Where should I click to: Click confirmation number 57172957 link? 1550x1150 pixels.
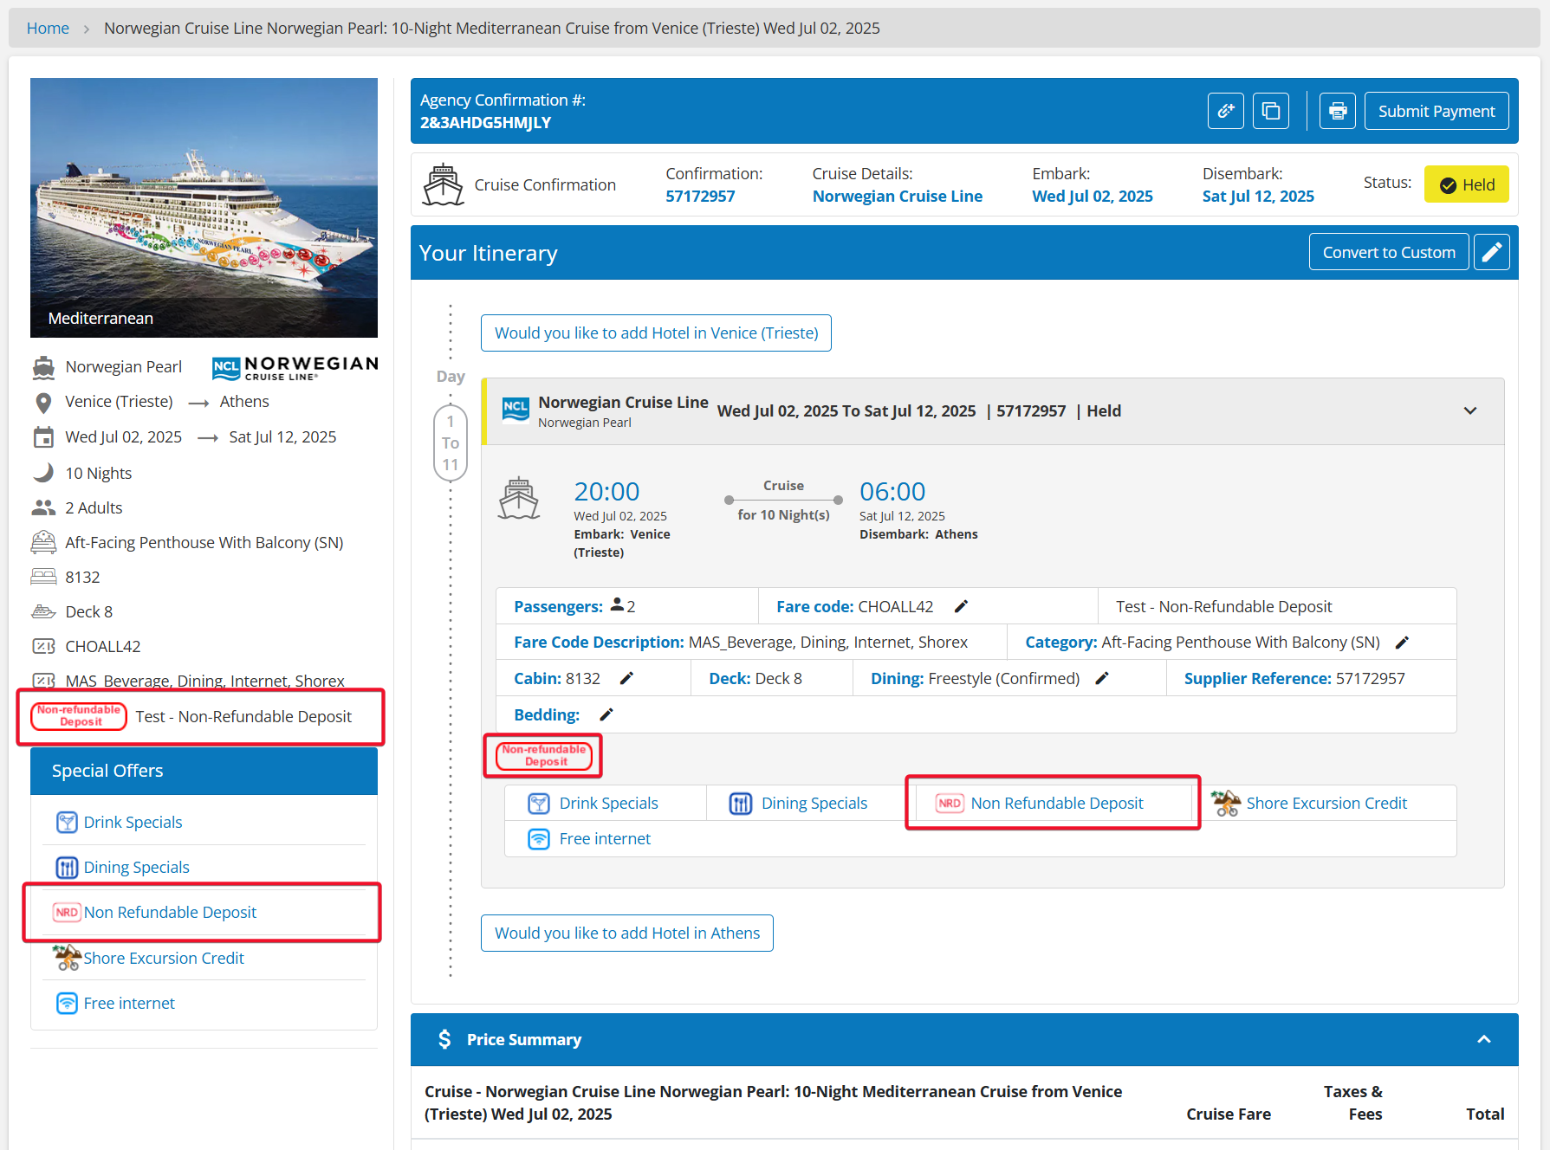pos(700,197)
